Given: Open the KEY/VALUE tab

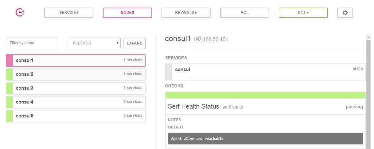Looking at the screenshot, I should pyautogui.click(x=186, y=13).
